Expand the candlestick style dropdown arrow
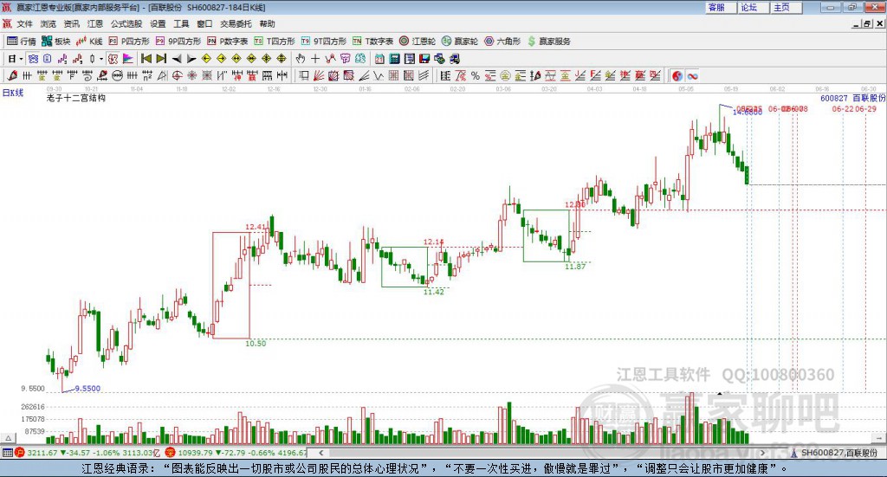887x477 pixels. point(101,59)
